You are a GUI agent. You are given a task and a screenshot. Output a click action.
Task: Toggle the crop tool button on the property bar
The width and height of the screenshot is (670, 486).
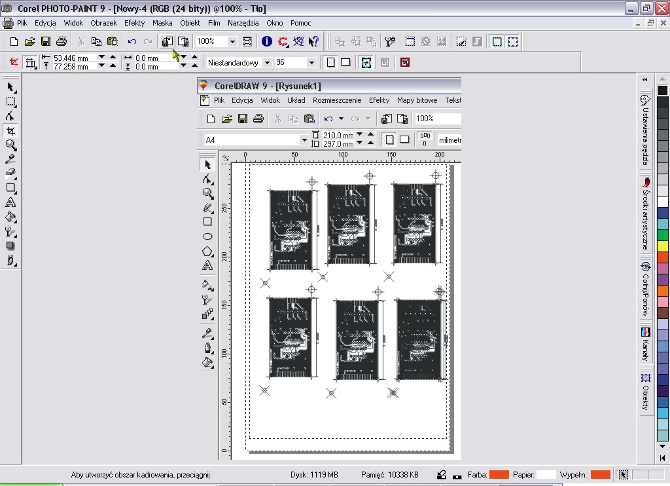(14, 62)
